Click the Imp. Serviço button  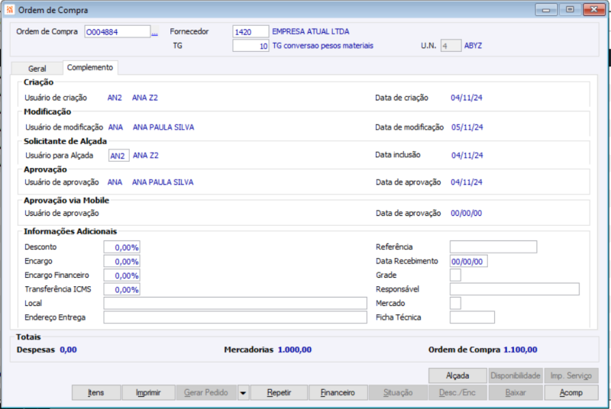[x=571, y=375]
